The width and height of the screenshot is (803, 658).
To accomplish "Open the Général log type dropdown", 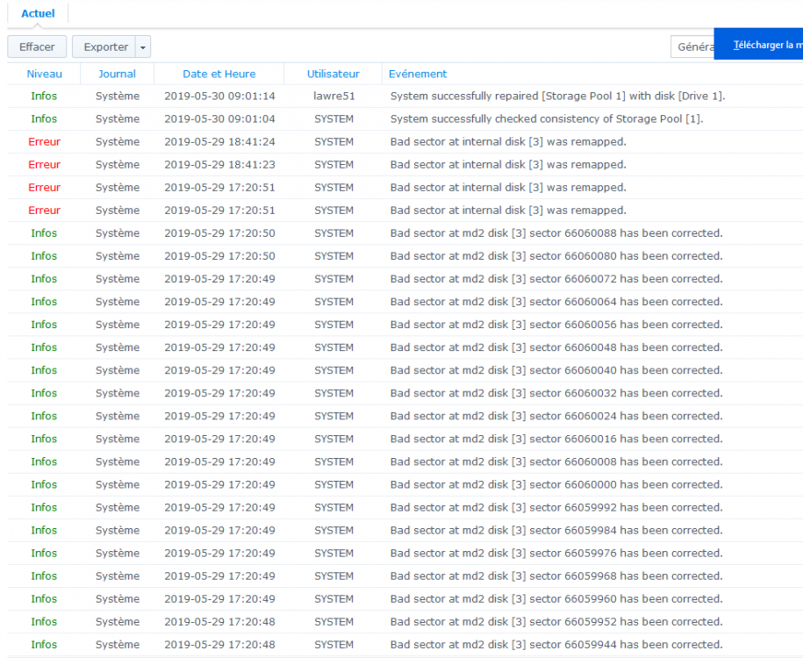I will pos(692,46).
